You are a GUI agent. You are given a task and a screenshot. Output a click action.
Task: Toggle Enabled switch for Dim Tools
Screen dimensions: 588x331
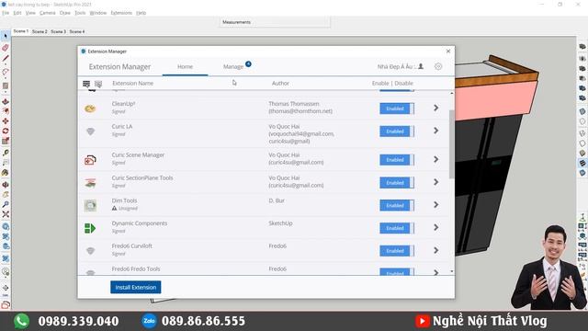[397, 205]
